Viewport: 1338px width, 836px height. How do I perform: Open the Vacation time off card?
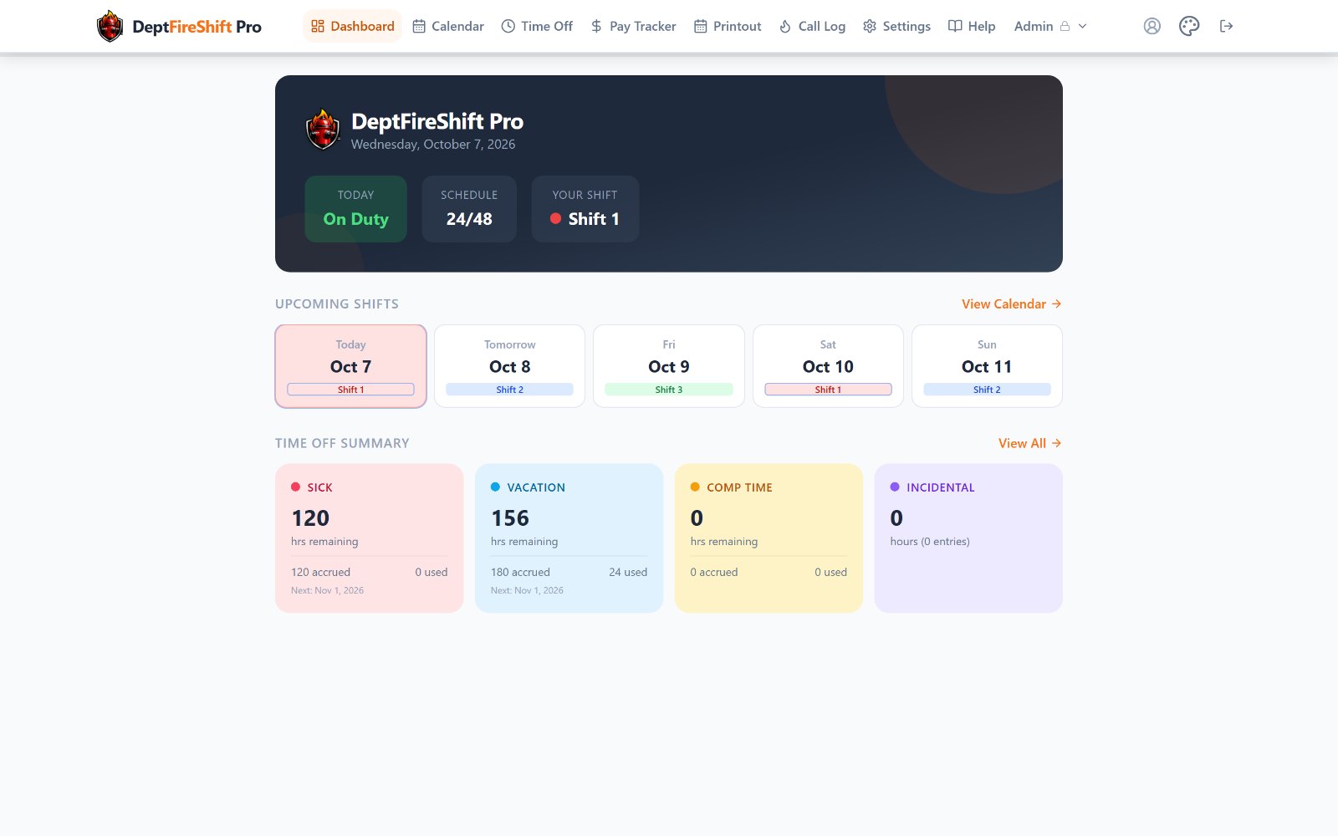pos(569,538)
